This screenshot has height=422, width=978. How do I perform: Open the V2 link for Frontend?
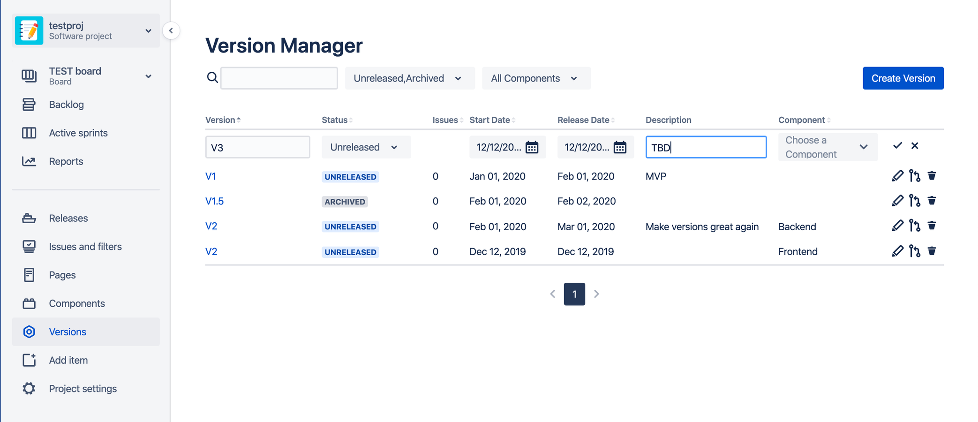(211, 251)
